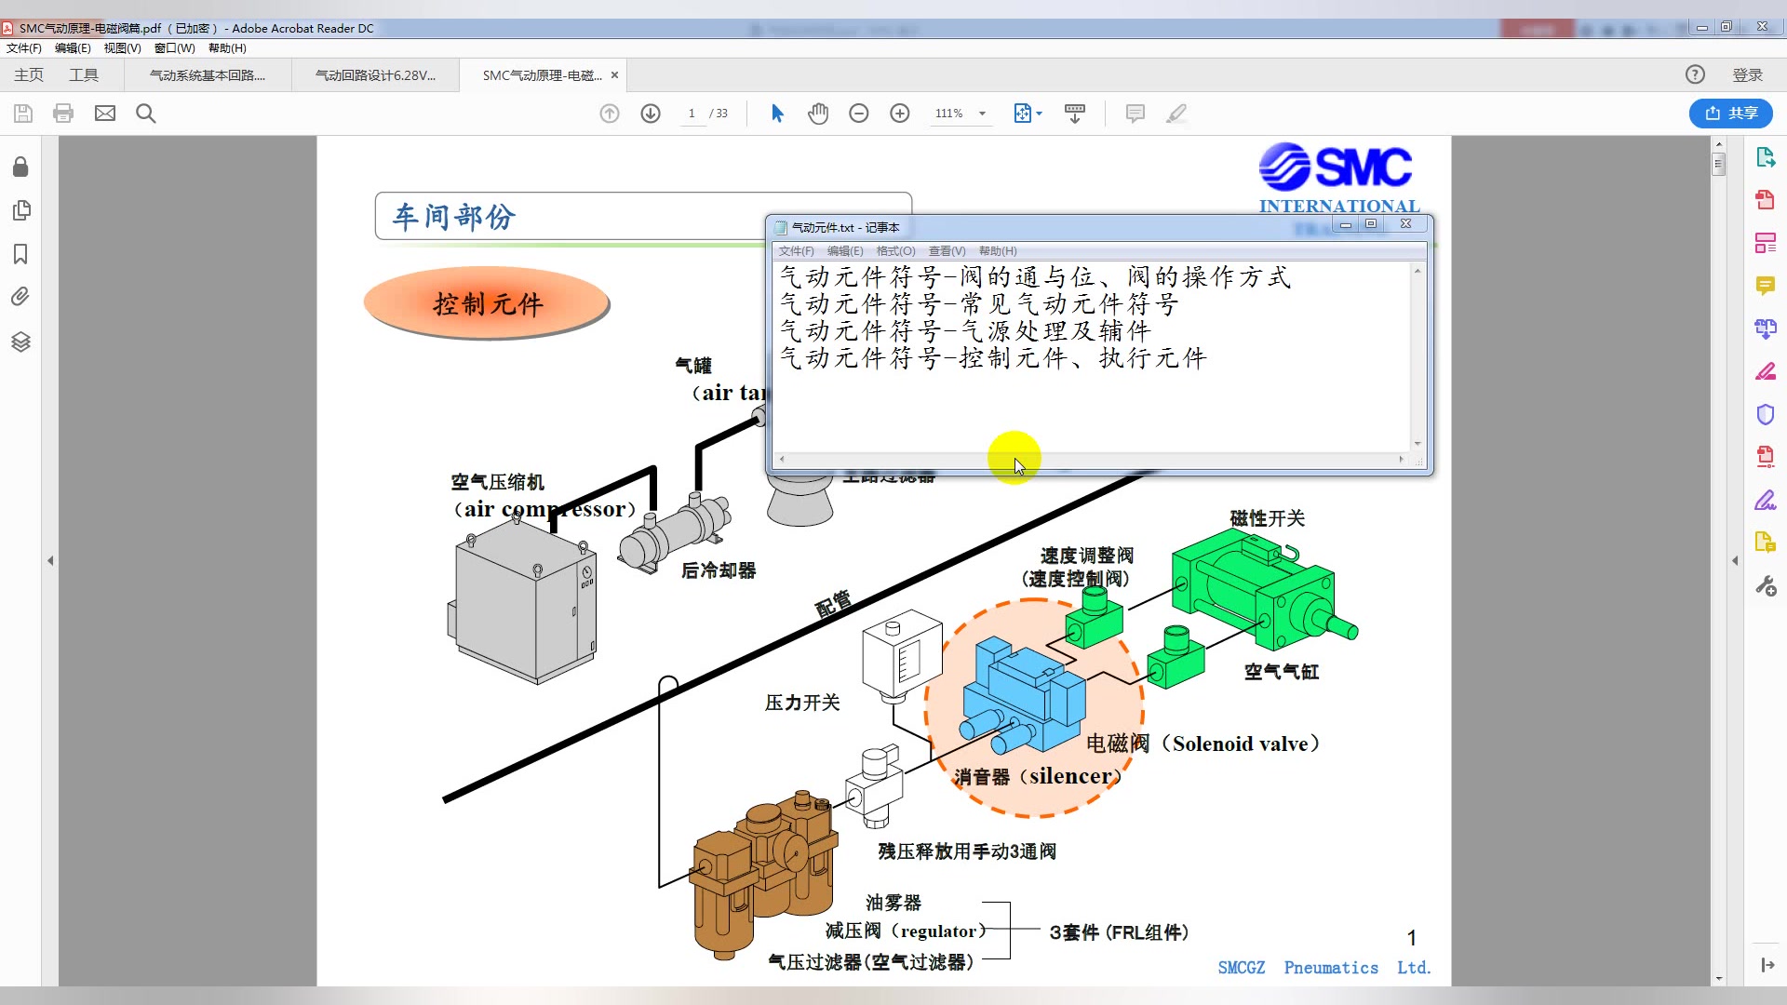Open the layers panel icon
Viewport: 1787px width, 1005px height.
click(20, 342)
